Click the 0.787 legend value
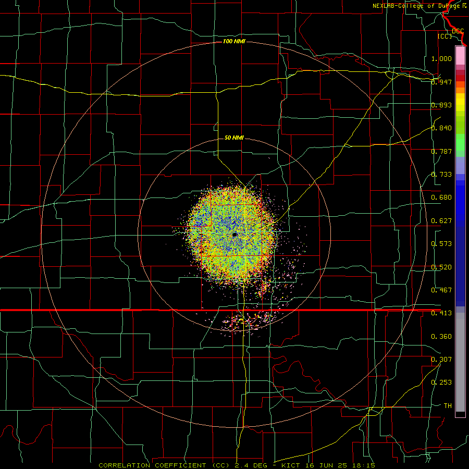Viewport: 469px width, 469px height. click(441, 151)
